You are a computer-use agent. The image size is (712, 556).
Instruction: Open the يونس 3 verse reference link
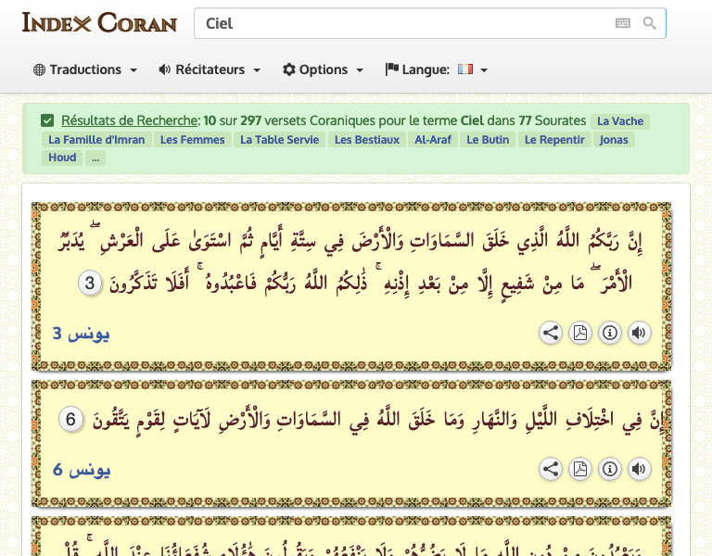coord(82,334)
